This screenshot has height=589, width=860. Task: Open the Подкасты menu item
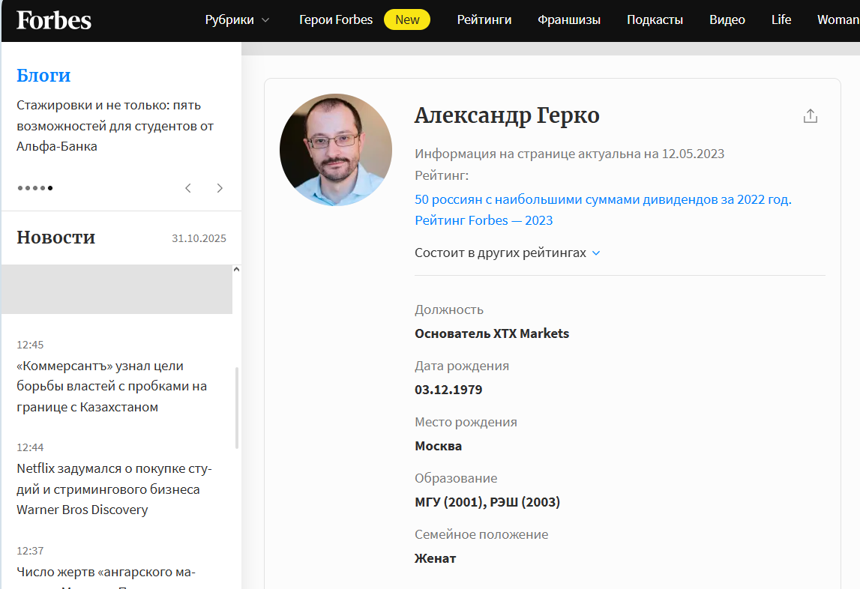tap(655, 19)
